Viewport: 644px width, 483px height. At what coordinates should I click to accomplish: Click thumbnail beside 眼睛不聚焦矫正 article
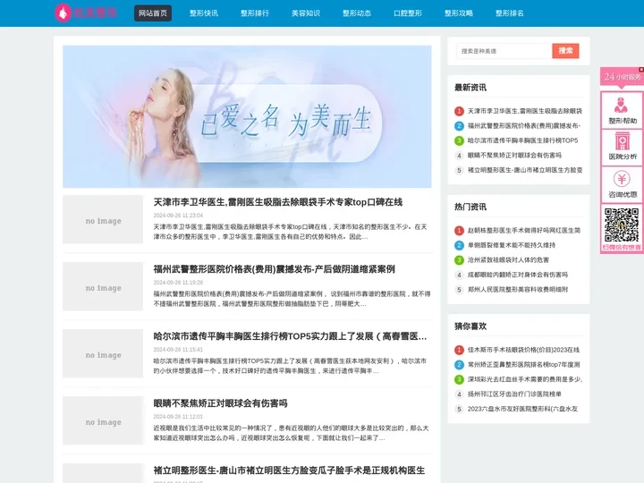103,420
